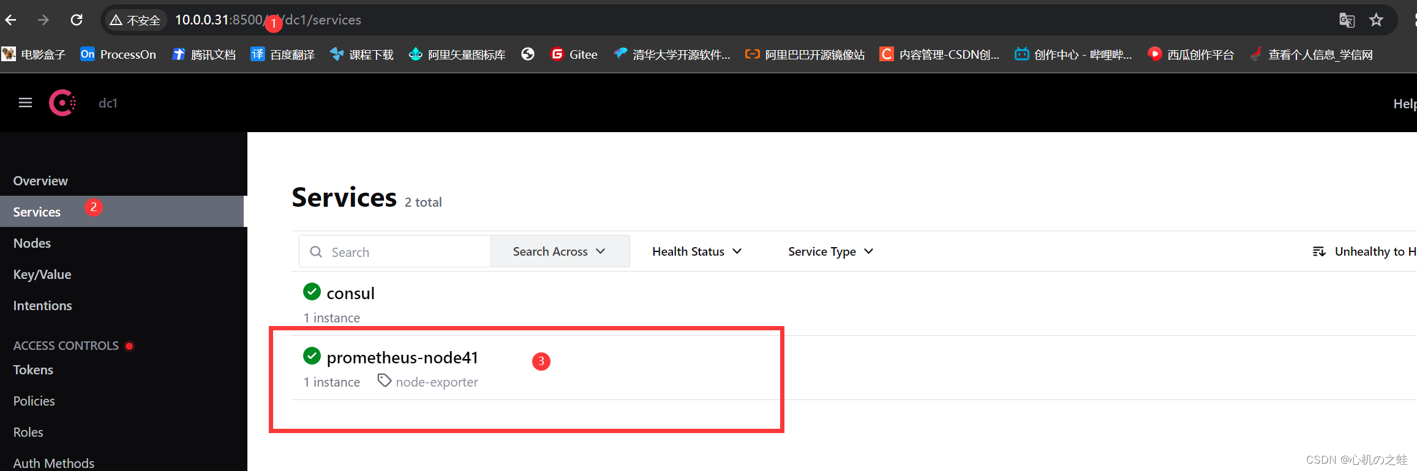Open the 阿里矢量图标库 bookmark

point(457,54)
